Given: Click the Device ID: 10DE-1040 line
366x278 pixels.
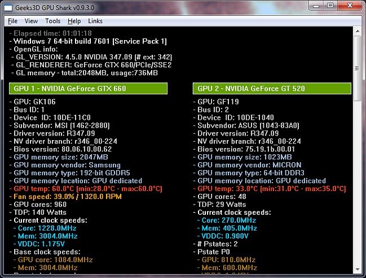Looking at the screenshot, I should [x=233, y=118].
